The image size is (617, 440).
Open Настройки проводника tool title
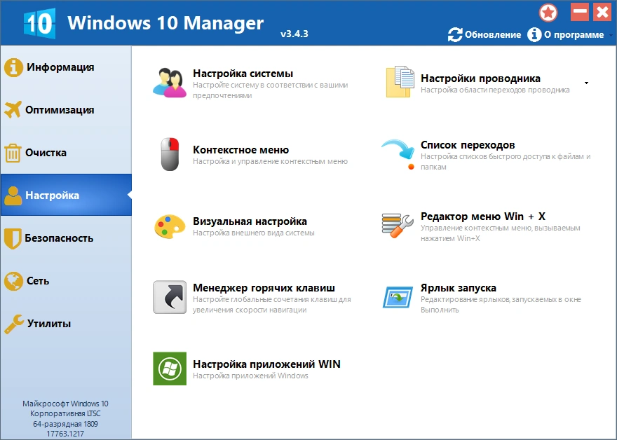tap(480, 78)
